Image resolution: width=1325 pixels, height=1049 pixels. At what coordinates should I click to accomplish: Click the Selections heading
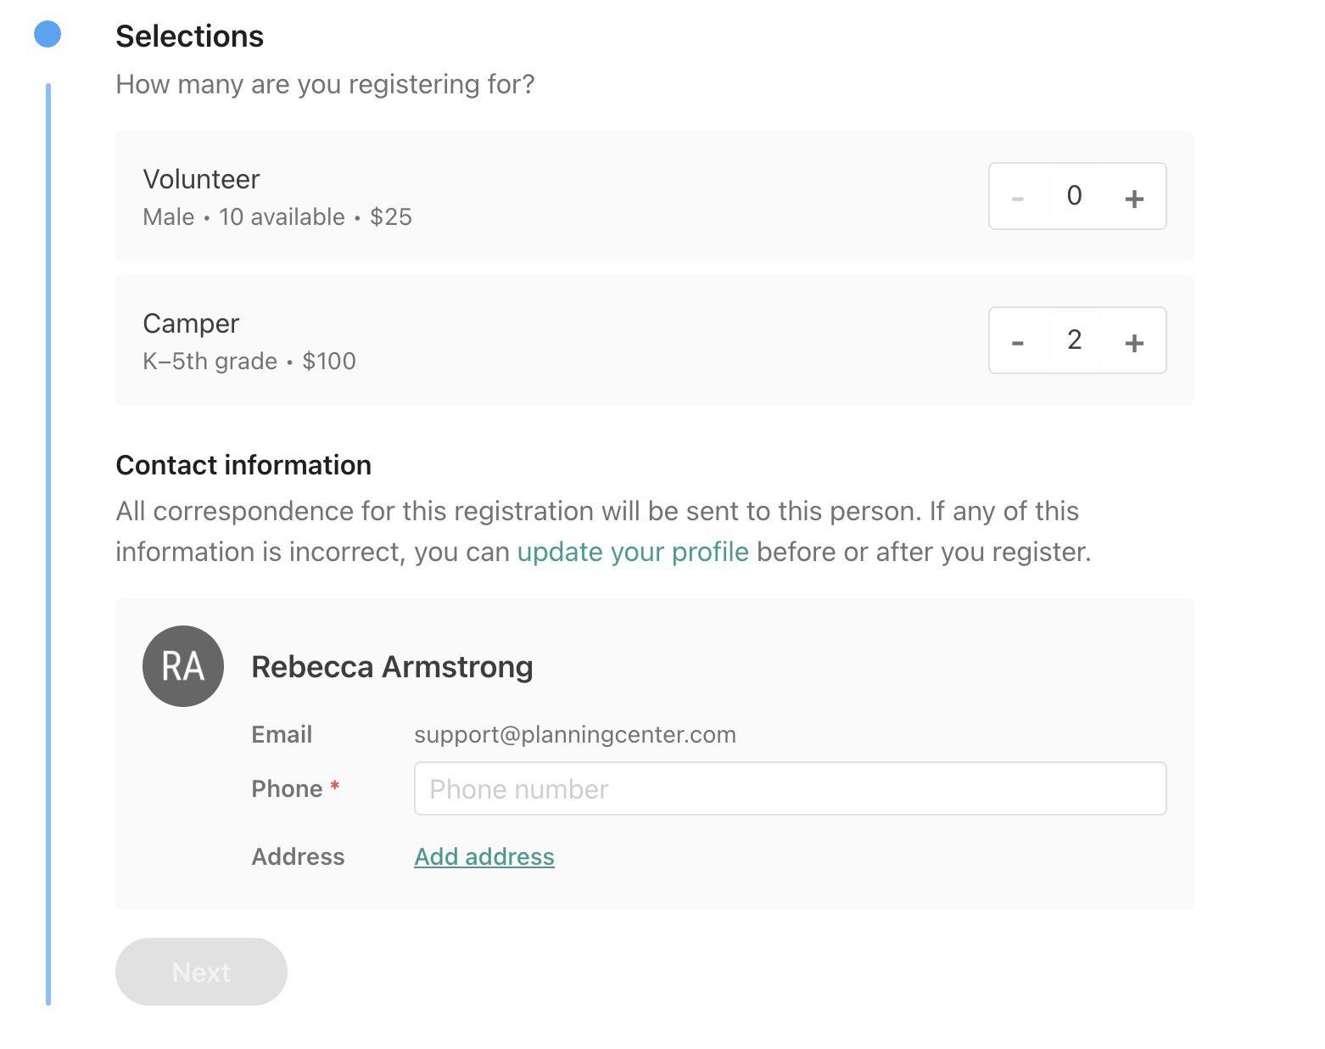pos(190,36)
